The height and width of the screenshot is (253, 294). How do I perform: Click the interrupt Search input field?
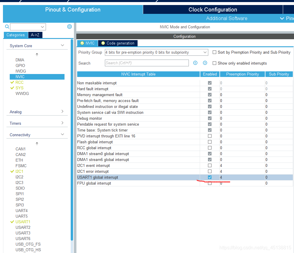click(x=147, y=63)
